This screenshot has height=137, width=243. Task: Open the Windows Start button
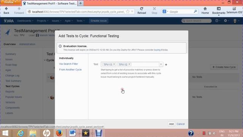click(5, 133)
